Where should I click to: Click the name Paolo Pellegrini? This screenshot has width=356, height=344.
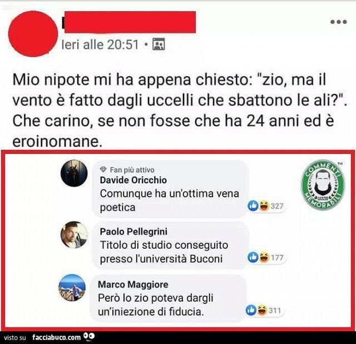click(x=133, y=231)
